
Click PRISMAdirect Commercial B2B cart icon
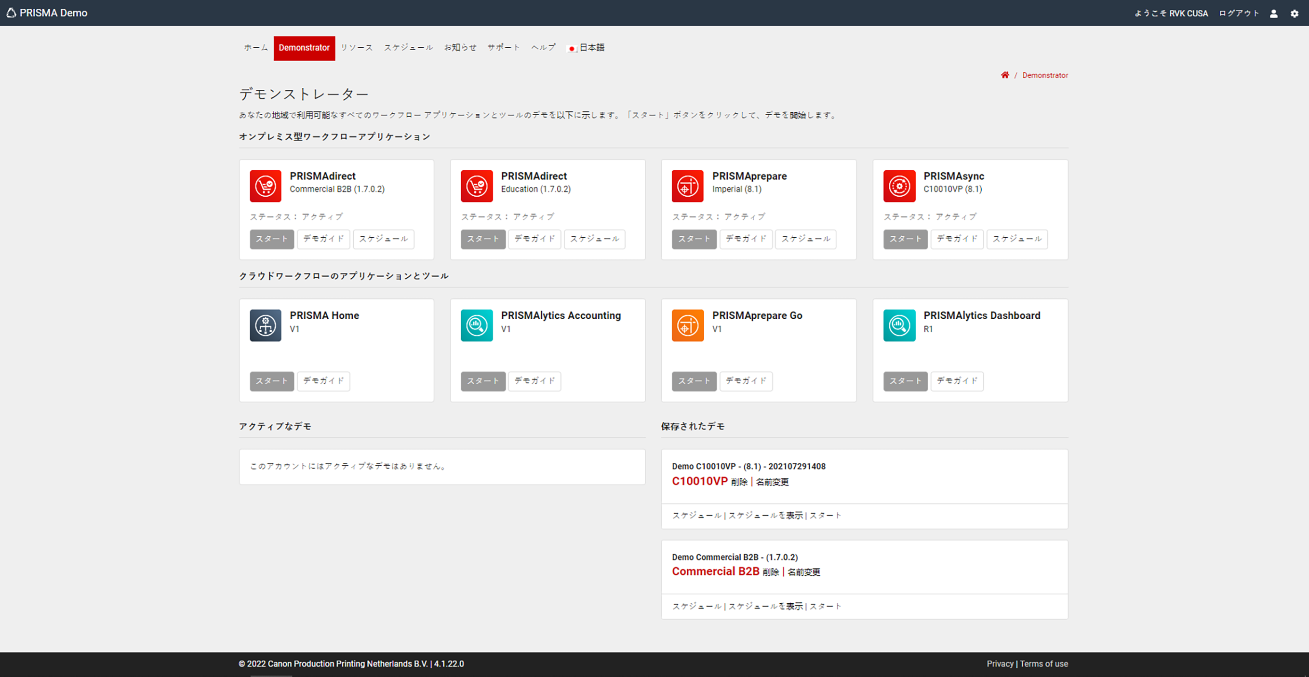click(265, 186)
